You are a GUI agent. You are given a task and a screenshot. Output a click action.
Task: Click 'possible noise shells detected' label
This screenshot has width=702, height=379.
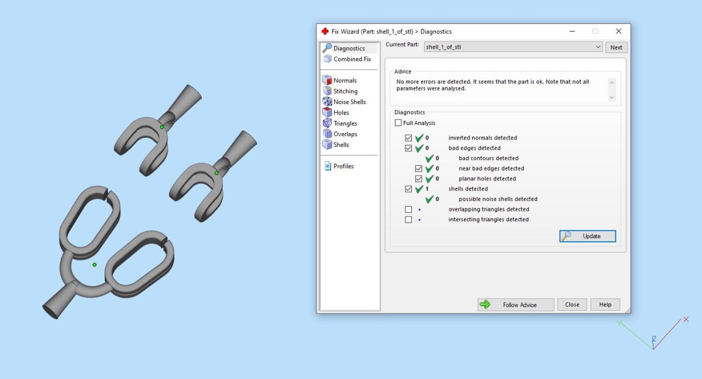coord(498,199)
